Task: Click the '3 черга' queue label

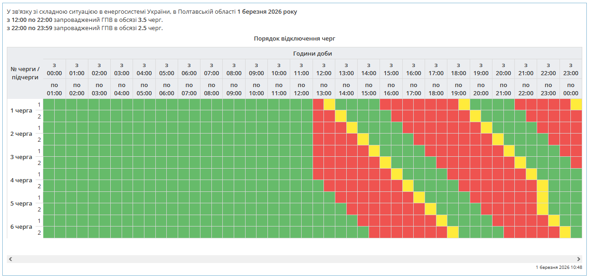Action: 21,157
